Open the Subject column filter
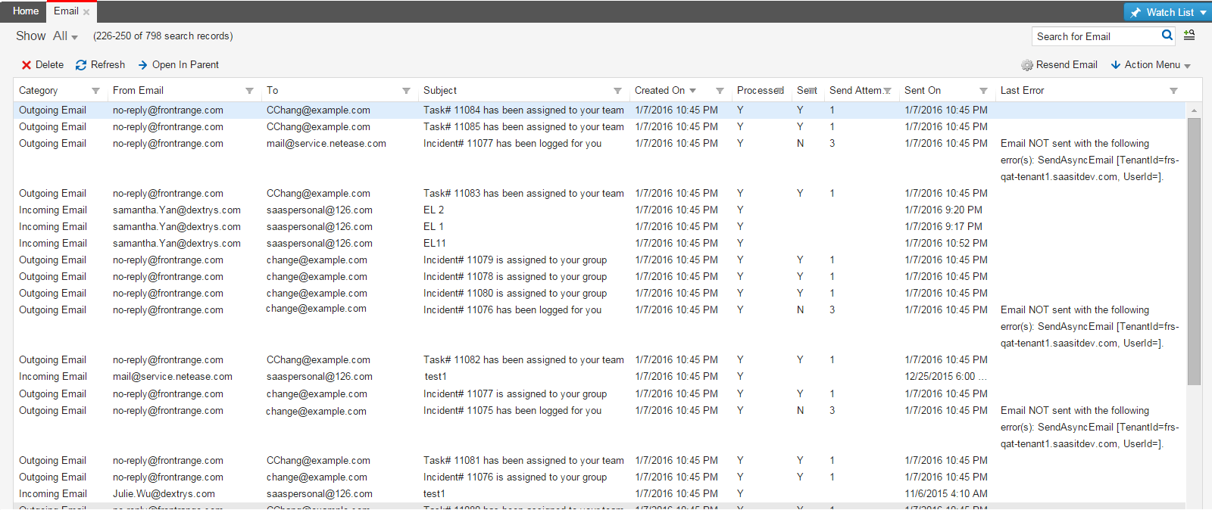Viewport: 1212px width, 510px height. pos(617,91)
